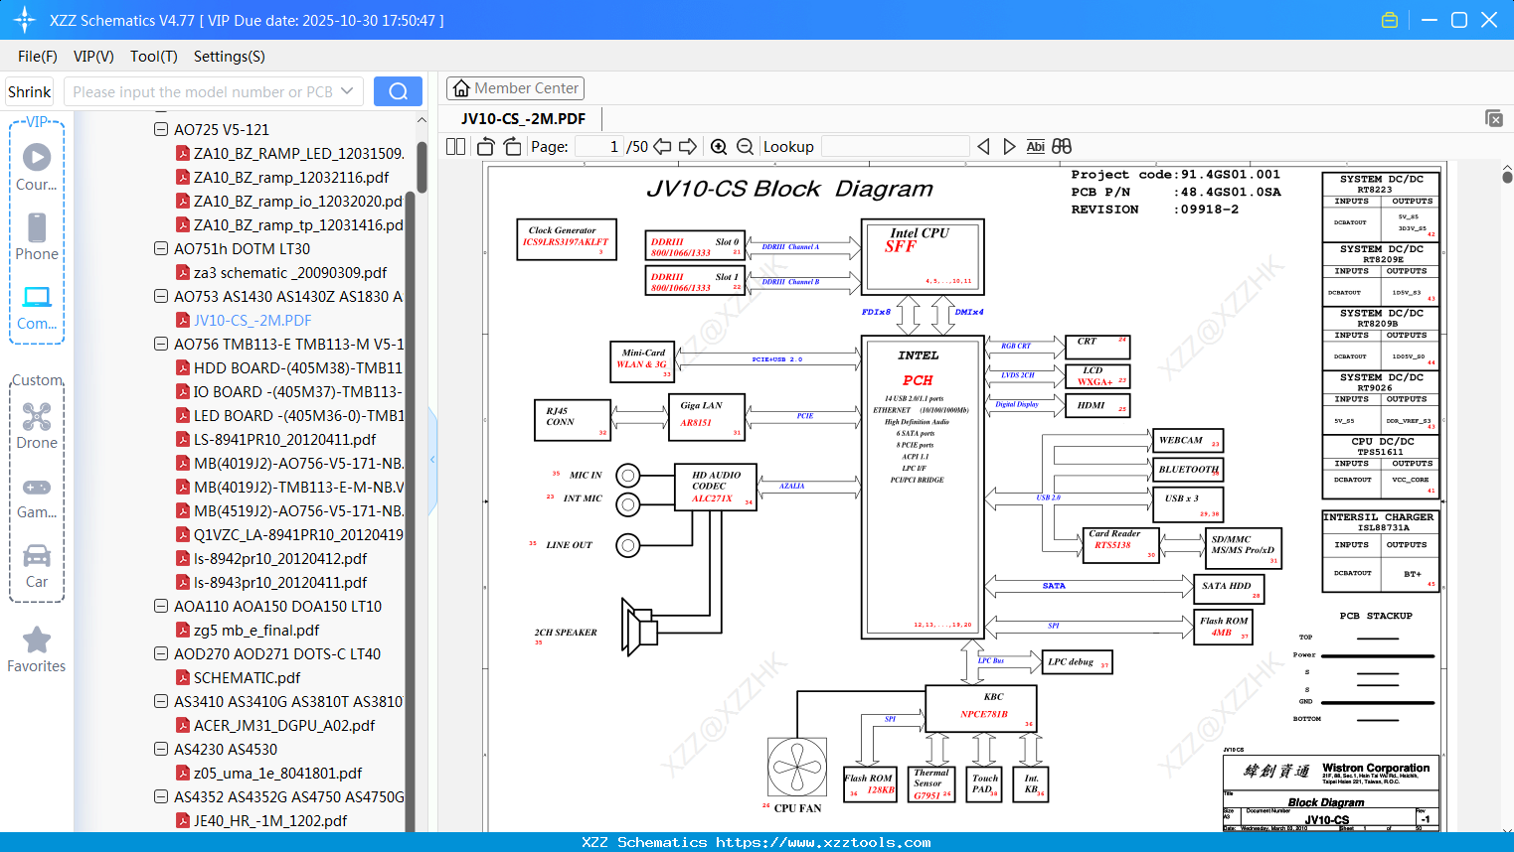The image size is (1514, 852).
Task: Close the document tab using corner icon
Action: coord(1494,118)
